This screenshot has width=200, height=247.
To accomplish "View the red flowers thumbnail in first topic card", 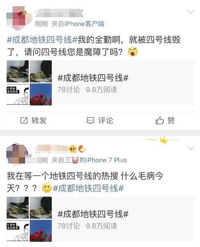I will click(41, 94).
